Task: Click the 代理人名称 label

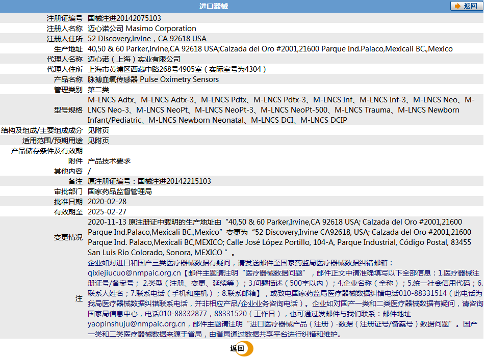Action: pyautogui.click(x=65, y=59)
